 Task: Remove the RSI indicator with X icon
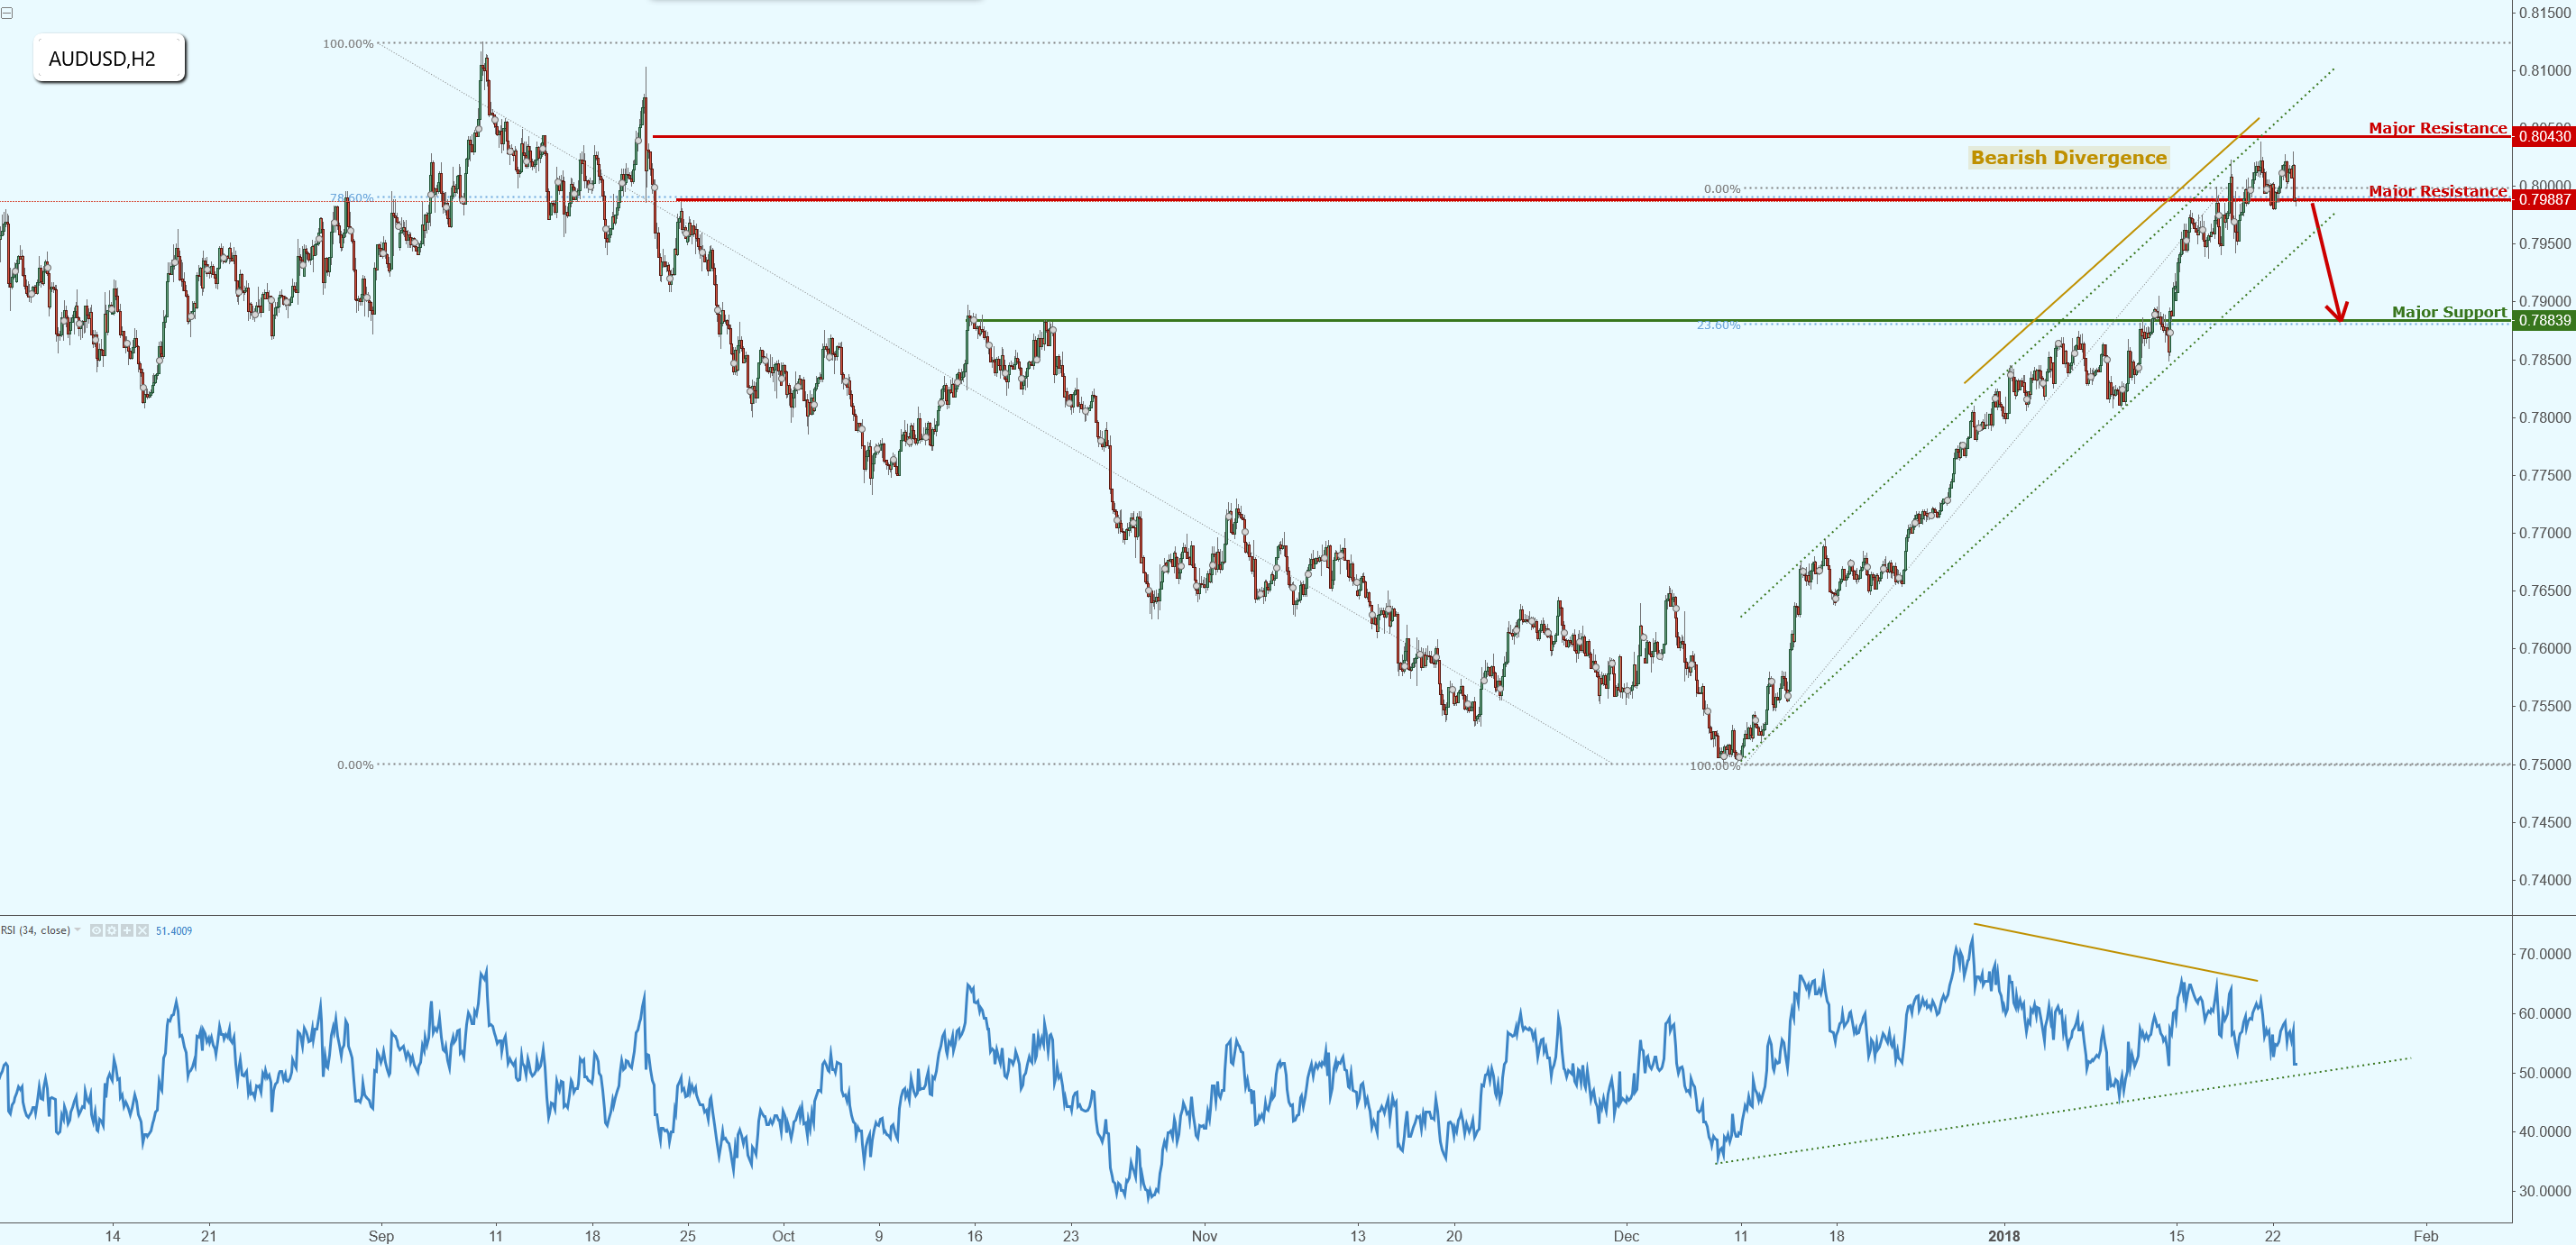(142, 930)
